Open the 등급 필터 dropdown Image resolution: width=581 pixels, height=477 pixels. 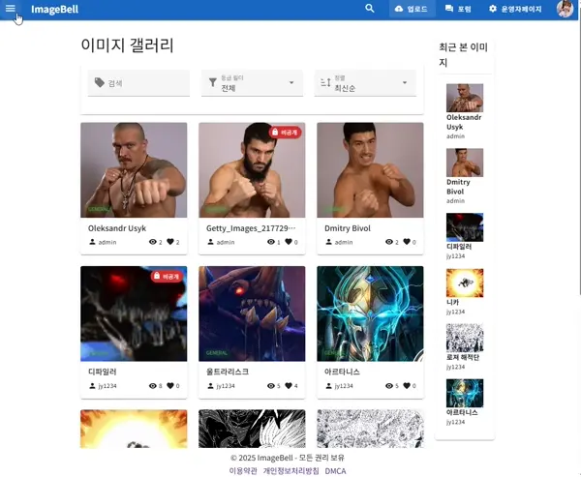click(252, 83)
